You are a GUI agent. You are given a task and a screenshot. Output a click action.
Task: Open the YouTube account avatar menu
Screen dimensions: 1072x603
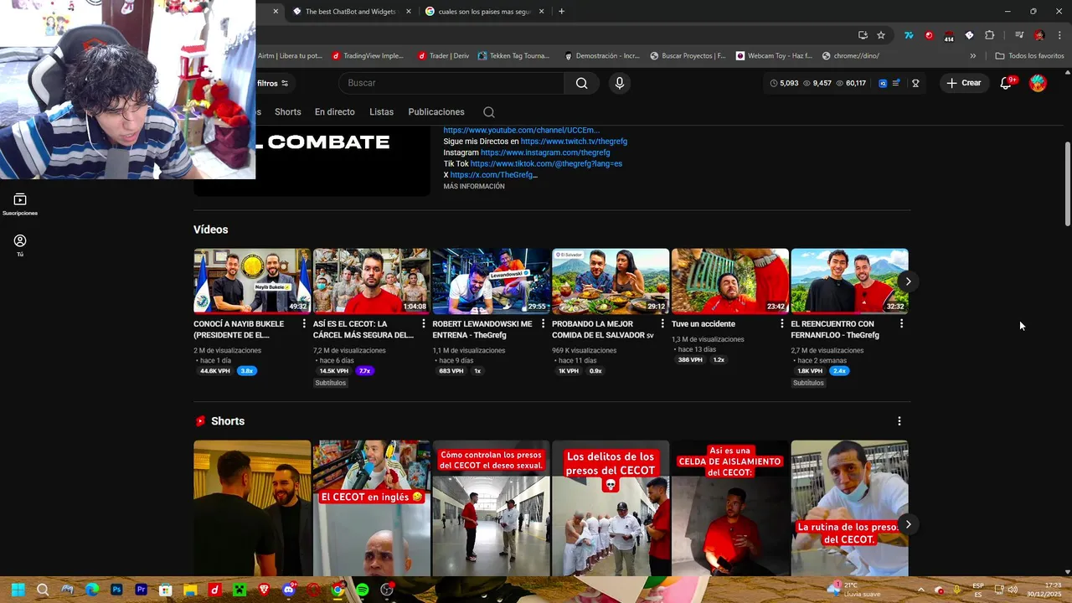pyautogui.click(x=1038, y=83)
